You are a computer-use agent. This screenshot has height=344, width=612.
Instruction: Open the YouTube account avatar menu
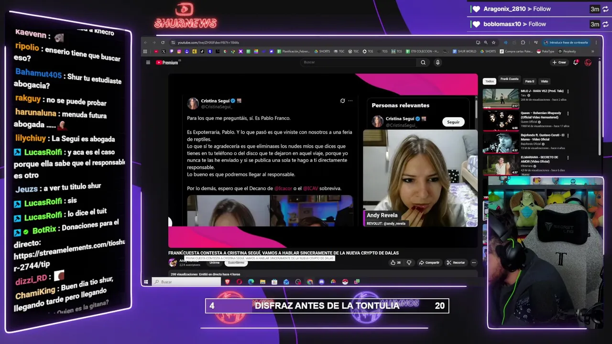point(588,63)
